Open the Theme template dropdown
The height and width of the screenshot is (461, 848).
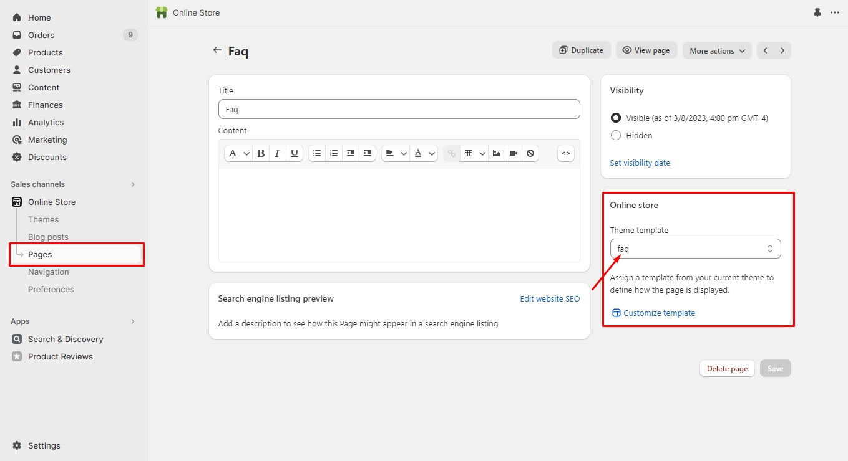[695, 249]
